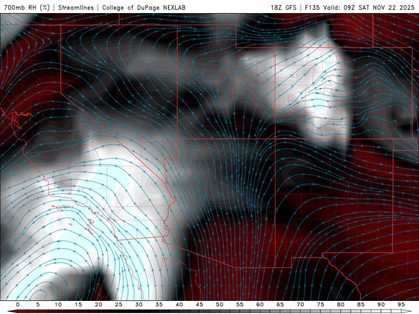The image size is (419, 314).
Task: Click the '60' colorbar scale label
Action: pyautogui.click(x=260, y=305)
